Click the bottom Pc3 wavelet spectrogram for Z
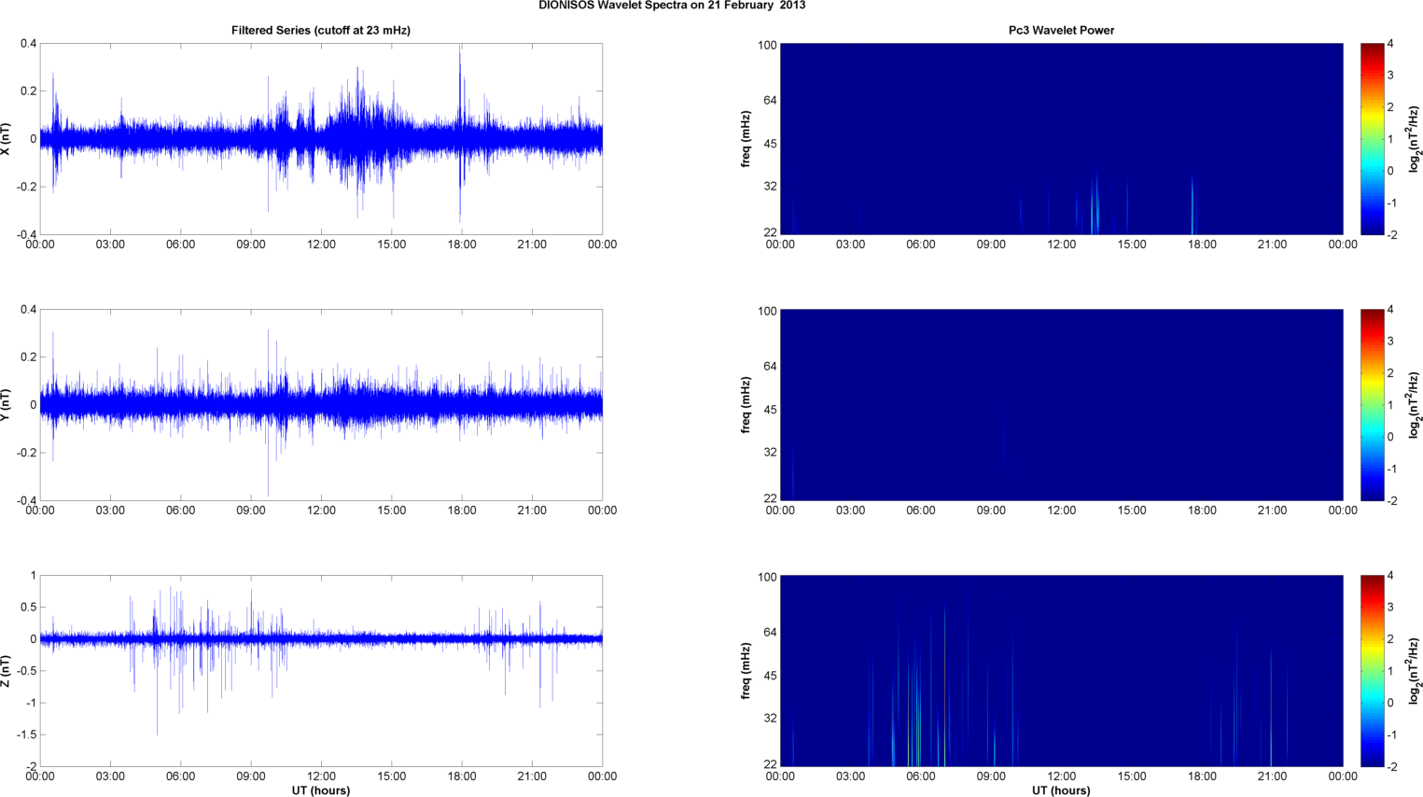 coord(1061,671)
